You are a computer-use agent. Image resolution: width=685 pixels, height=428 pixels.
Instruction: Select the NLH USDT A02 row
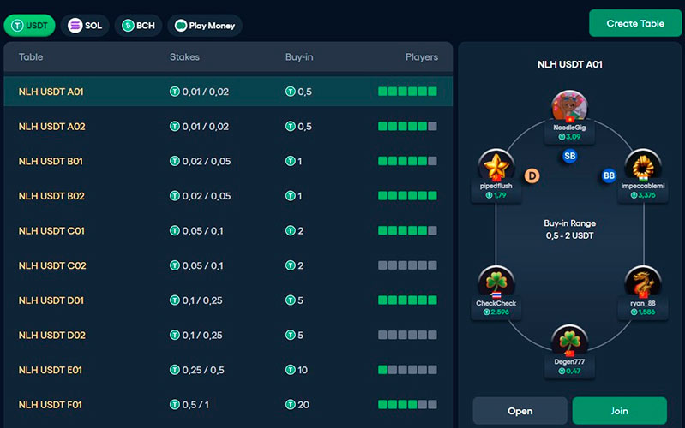pyautogui.click(x=228, y=127)
